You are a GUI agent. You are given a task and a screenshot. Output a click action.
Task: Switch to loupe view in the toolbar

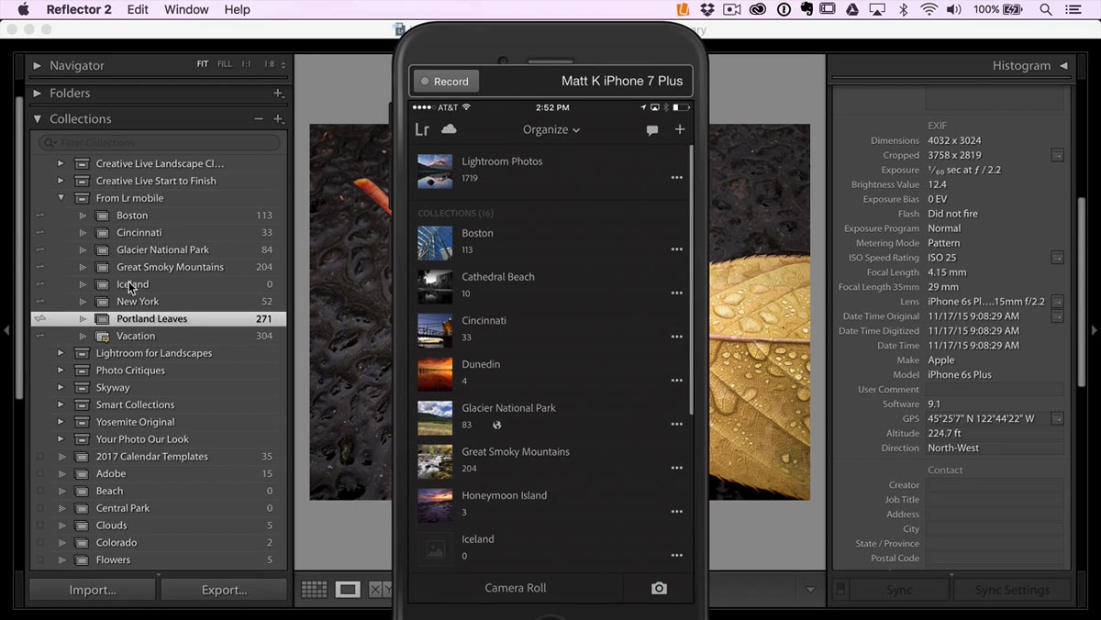(348, 590)
